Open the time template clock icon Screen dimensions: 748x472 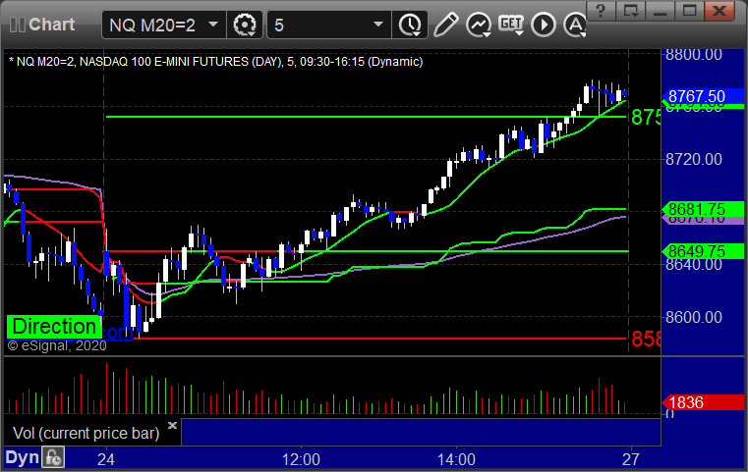click(x=410, y=25)
